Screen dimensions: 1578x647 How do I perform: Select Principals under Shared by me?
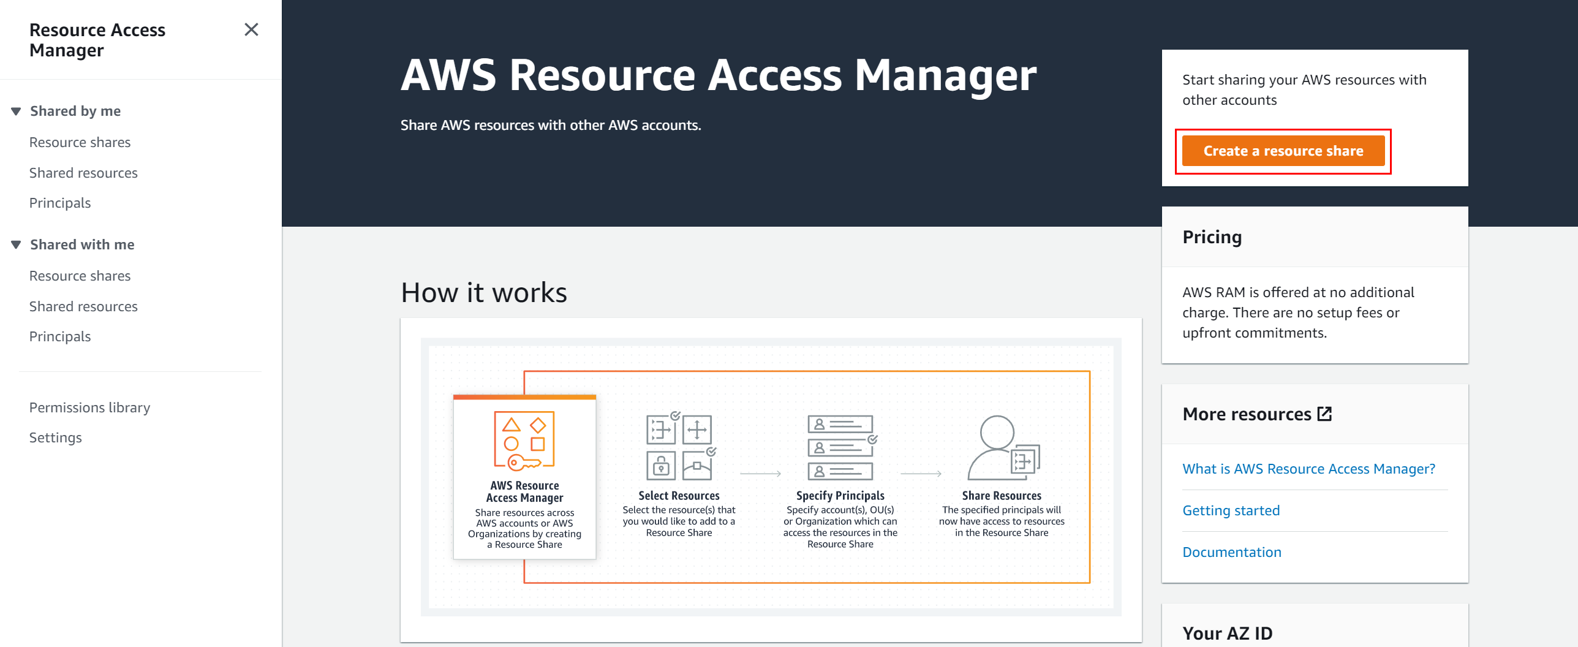[59, 202]
